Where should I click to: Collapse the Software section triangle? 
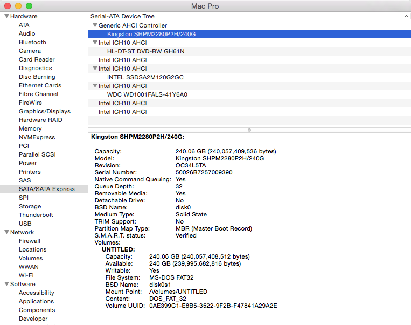pyautogui.click(x=7, y=284)
